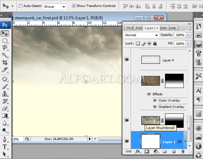Toggle lock all
The image size is (203, 159).
[x=155, y=43]
